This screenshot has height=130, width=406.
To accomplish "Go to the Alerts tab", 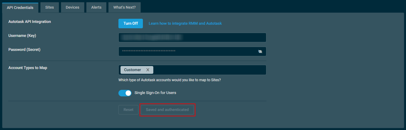I will click(96, 7).
